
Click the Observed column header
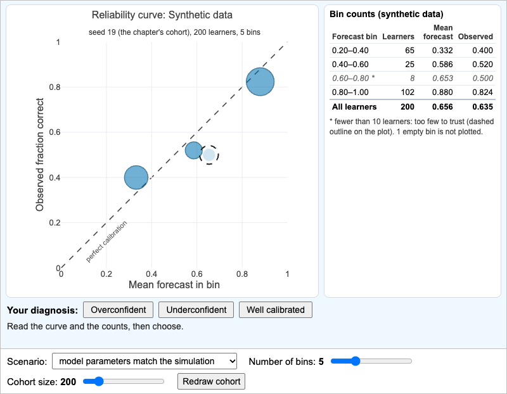pos(475,37)
